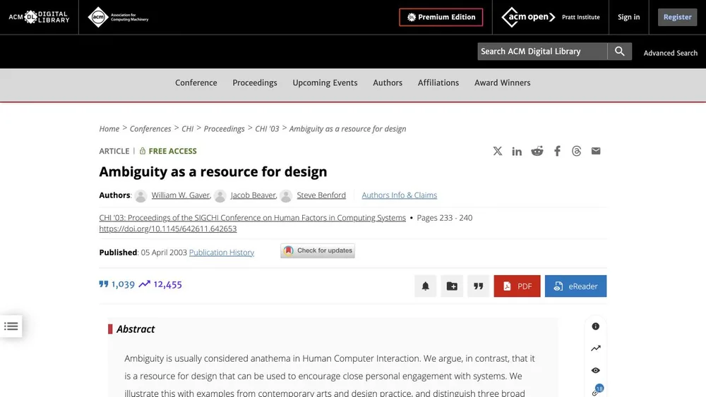Click the article title heading
The image size is (706, 397).
[x=213, y=172]
